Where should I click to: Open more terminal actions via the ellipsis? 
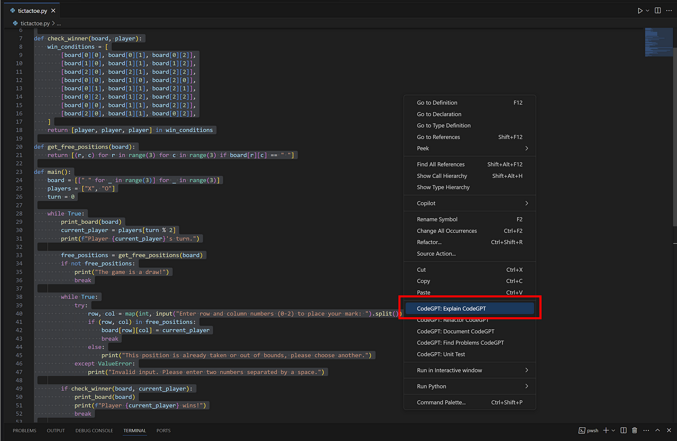tap(646, 430)
